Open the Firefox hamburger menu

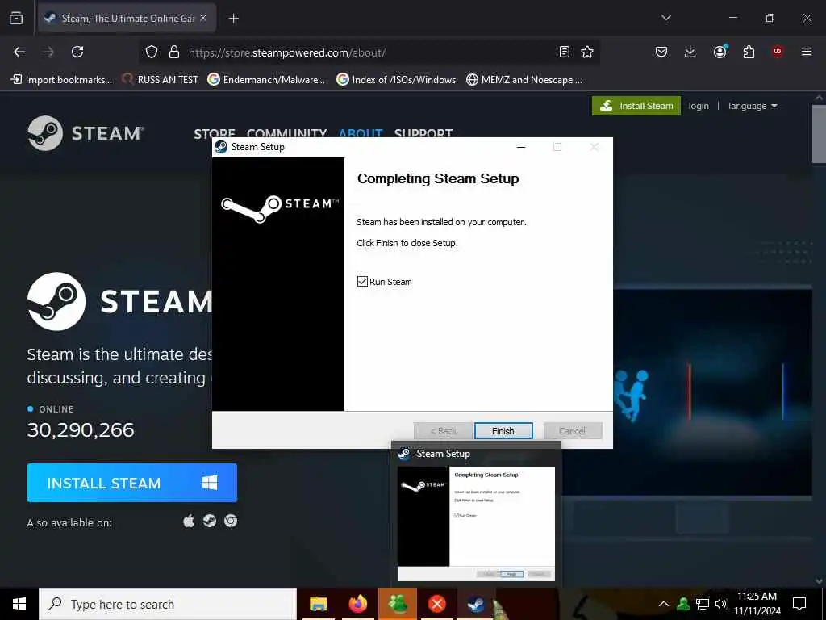point(807,52)
